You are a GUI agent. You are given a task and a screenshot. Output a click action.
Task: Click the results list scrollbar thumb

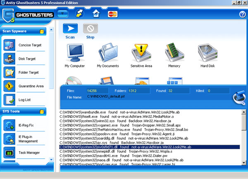(x=244, y=122)
